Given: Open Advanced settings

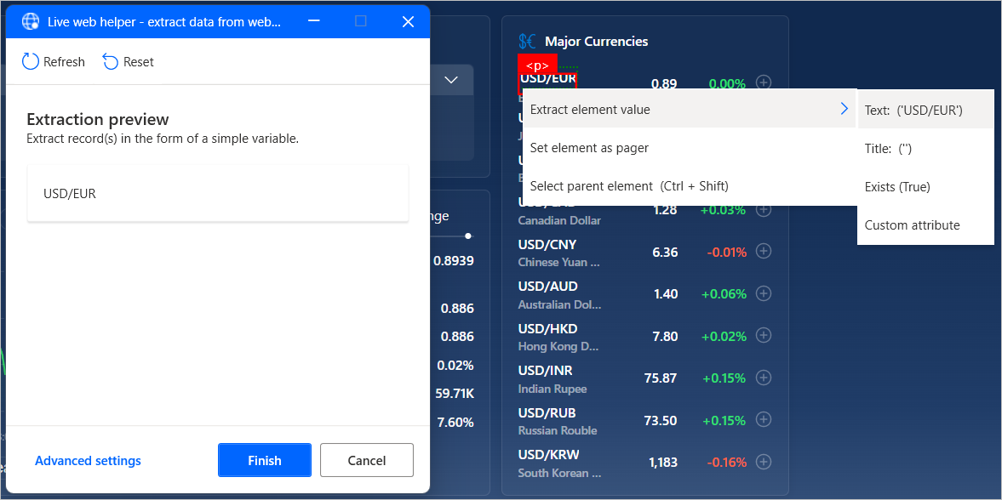Looking at the screenshot, I should (88, 460).
